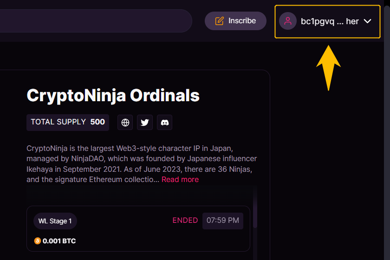Click the TOTAL SUPPLY 500 badge

[68, 122]
